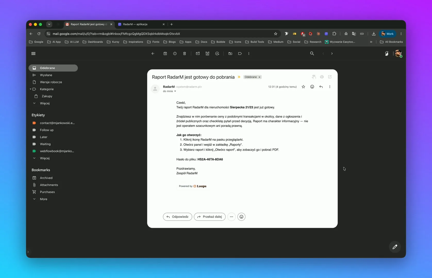Click the Odpowiedz reply button
This screenshot has height=278, width=432.
click(177, 217)
